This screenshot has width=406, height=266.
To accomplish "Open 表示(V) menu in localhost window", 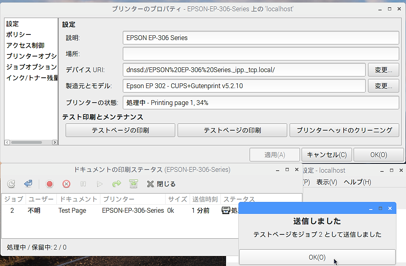I will (x=326, y=182).
